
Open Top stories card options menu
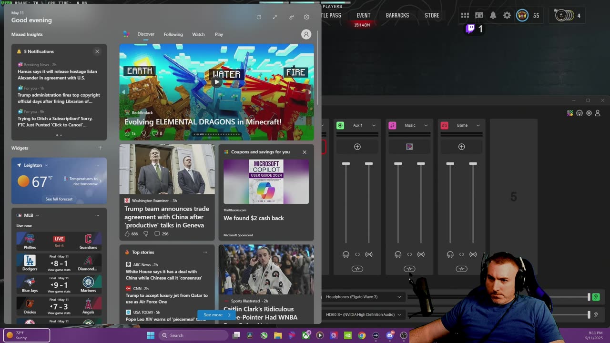[x=205, y=252]
